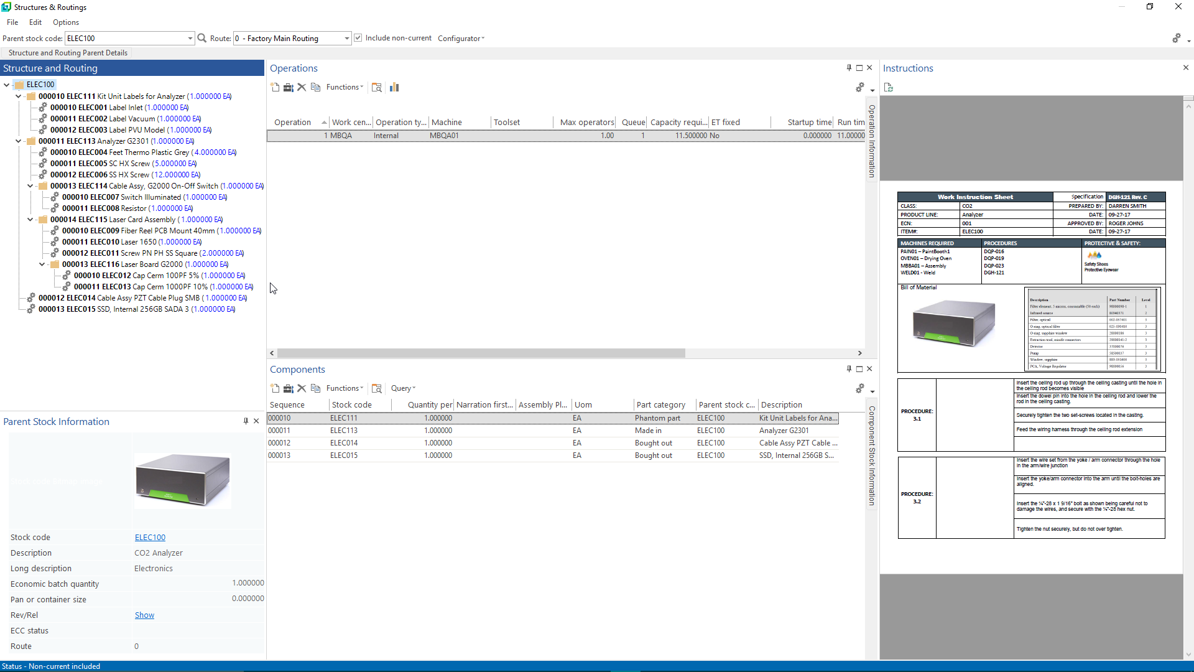Open bar chart icon in Operations toolbar
This screenshot has width=1194, height=672.
tap(394, 87)
